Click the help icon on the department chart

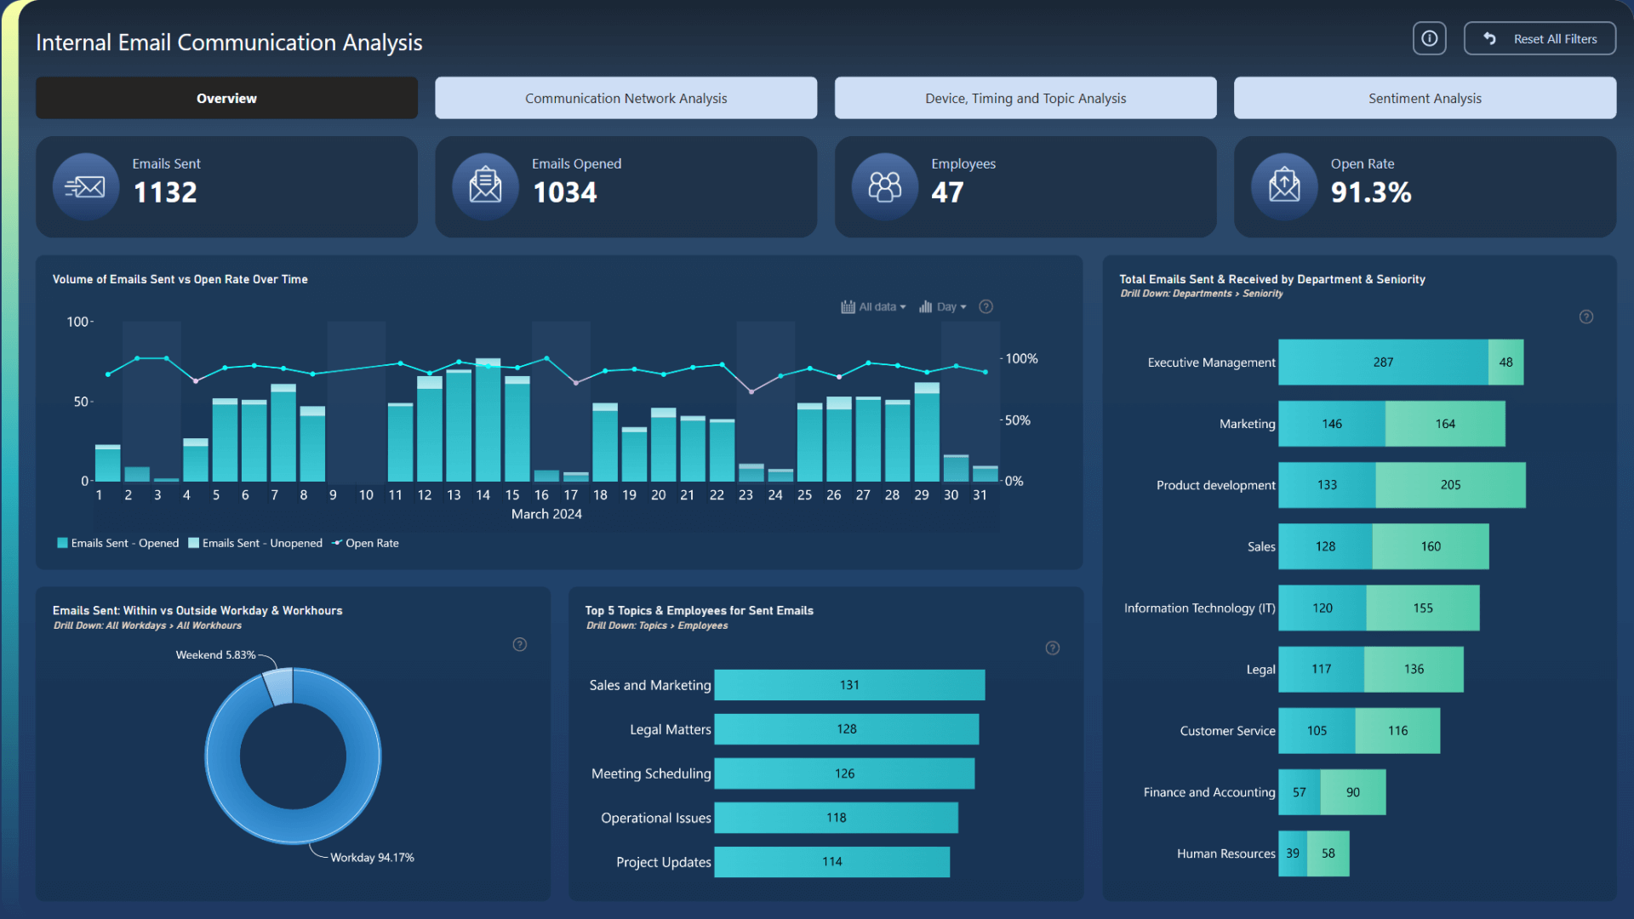pyautogui.click(x=1586, y=317)
